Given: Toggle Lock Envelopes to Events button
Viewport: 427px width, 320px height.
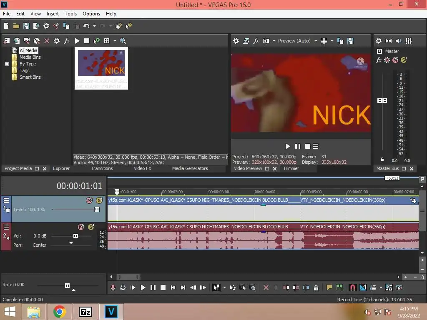Looking at the screenshot, I should tap(389, 287).
